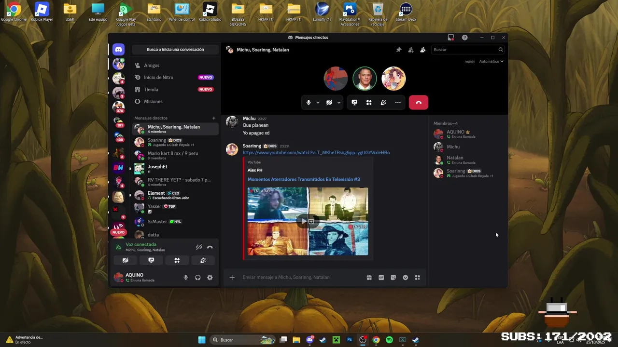Soundboard button in voice connected panel
This screenshot has height=347, width=618.
[203, 260]
